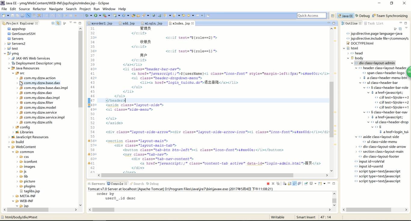The image size is (411, 221).
Task: Open New file dropdown arrow
Action: pos(8,15)
